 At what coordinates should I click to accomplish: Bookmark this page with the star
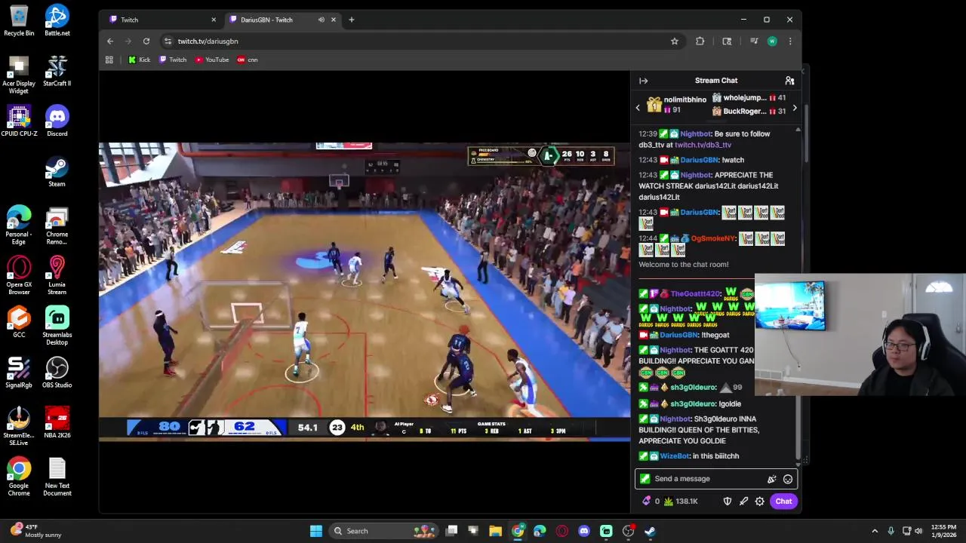674,41
